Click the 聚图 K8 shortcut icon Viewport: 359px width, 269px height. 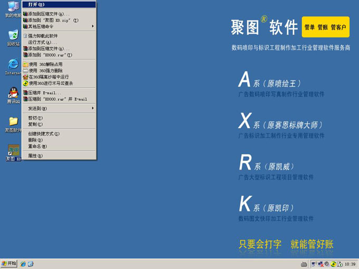point(13,151)
